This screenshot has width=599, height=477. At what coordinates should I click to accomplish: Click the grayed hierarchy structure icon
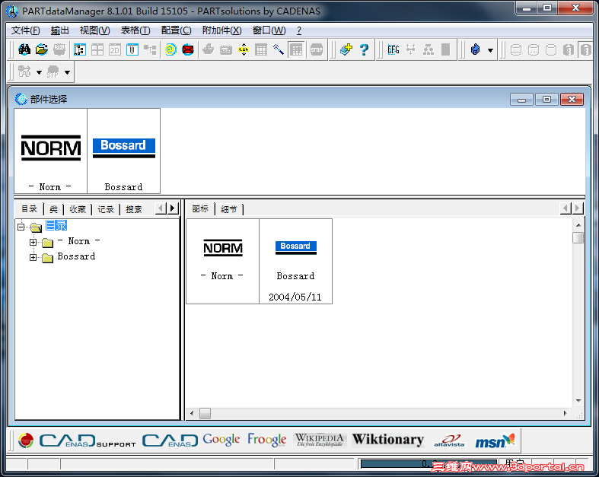click(150, 49)
